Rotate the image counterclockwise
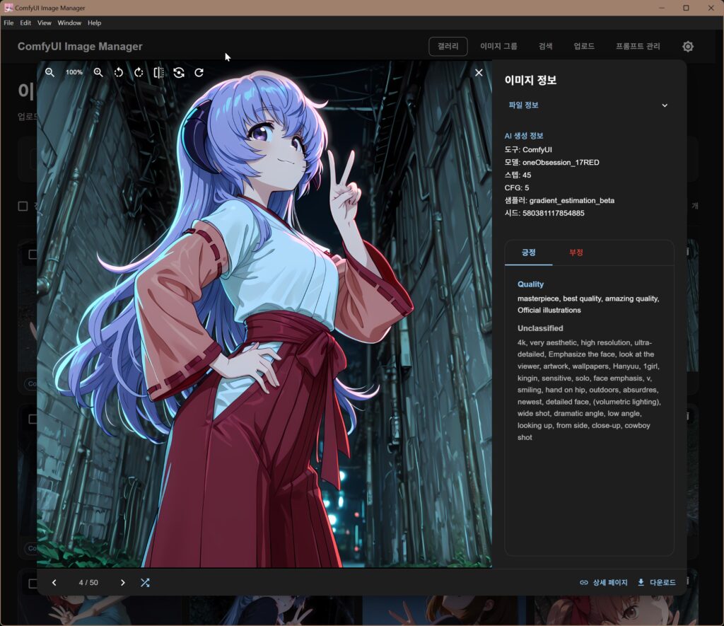 point(119,72)
